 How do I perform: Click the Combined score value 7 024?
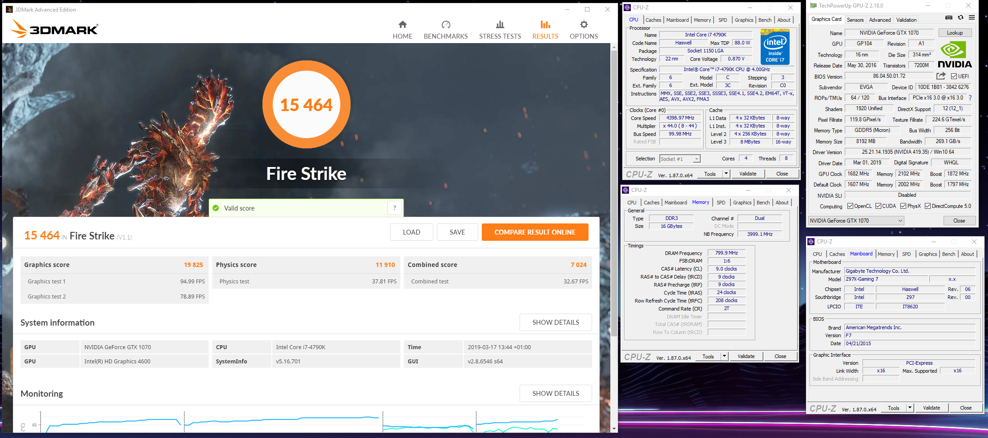(x=579, y=265)
